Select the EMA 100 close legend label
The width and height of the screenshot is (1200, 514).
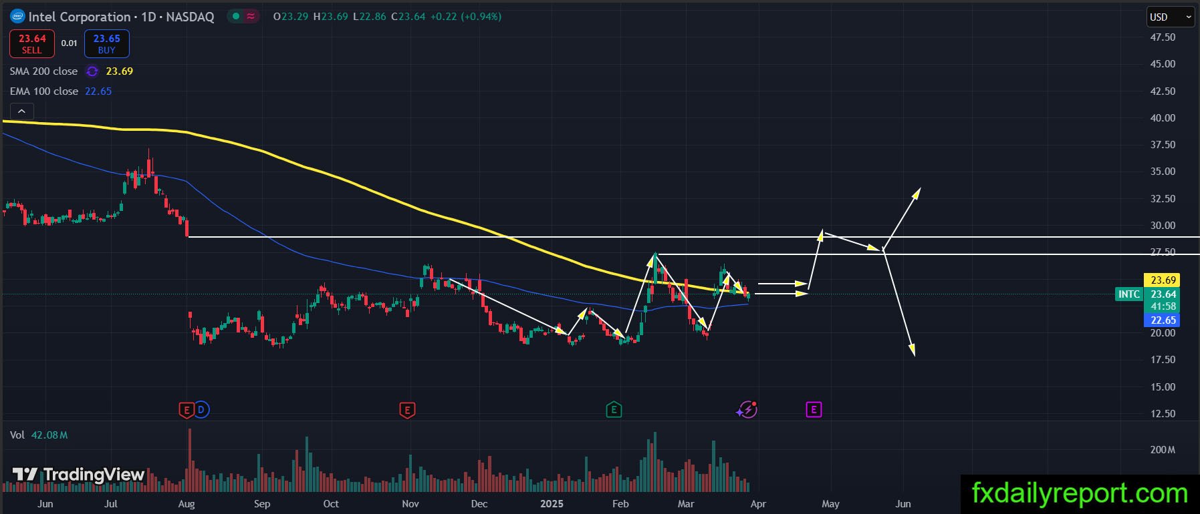(43, 91)
